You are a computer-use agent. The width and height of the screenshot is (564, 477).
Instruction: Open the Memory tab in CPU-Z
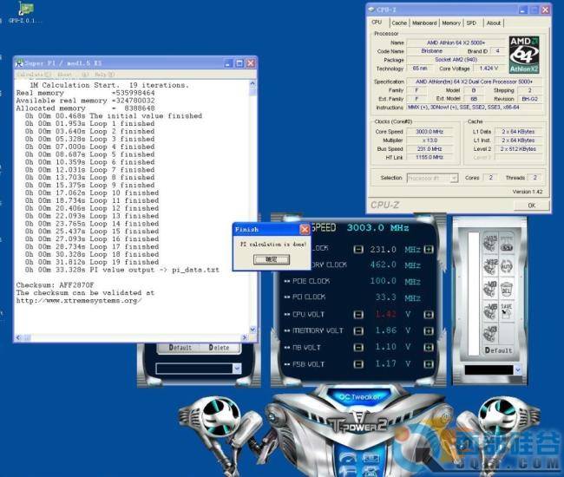[x=451, y=23]
